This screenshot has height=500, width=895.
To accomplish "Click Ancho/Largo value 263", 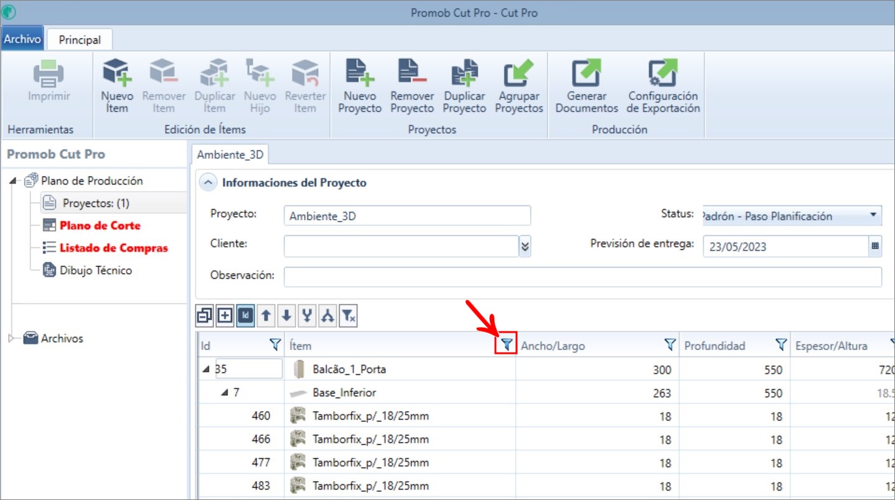I will [662, 394].
